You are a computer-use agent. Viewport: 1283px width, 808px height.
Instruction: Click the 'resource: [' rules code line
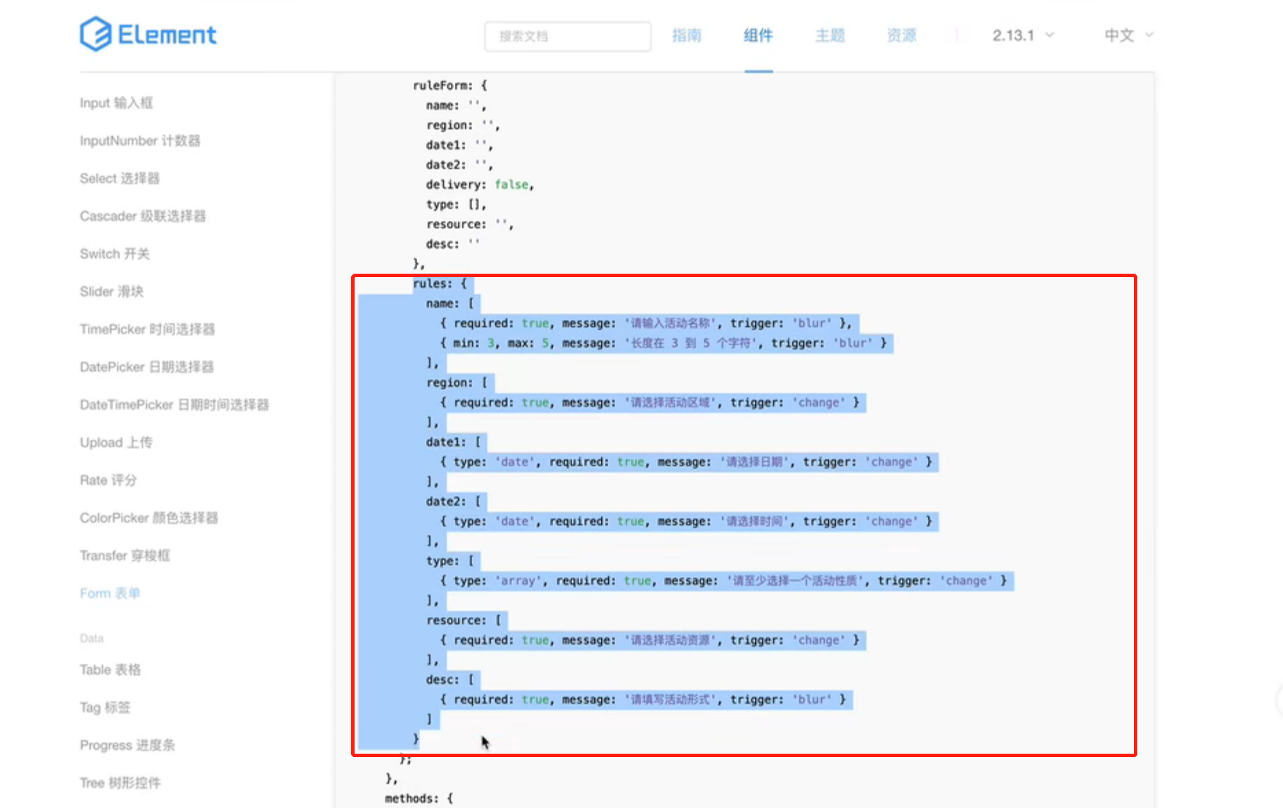(464, 620)
